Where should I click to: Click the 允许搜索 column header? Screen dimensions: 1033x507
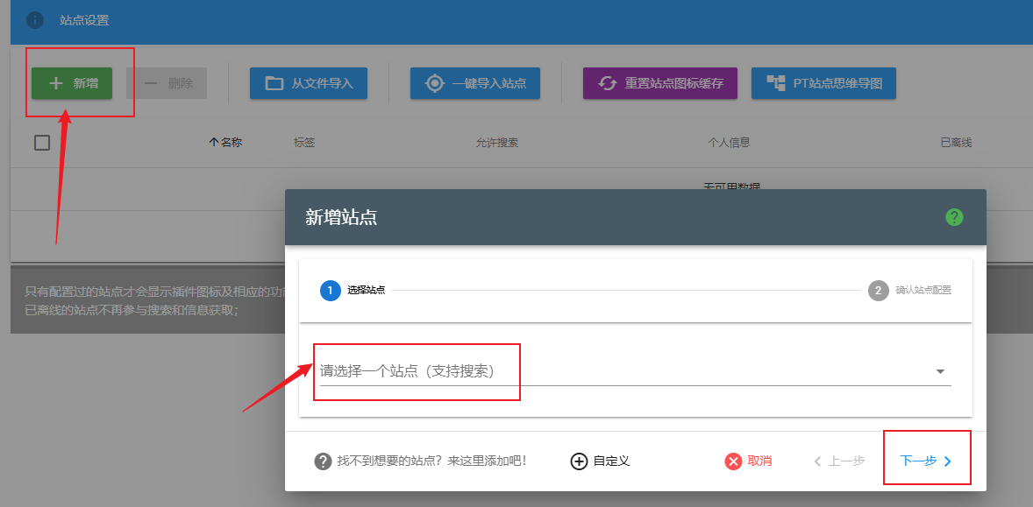click(x=496, y=143)
